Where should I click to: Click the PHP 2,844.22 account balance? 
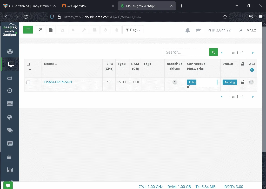(219, 30)
